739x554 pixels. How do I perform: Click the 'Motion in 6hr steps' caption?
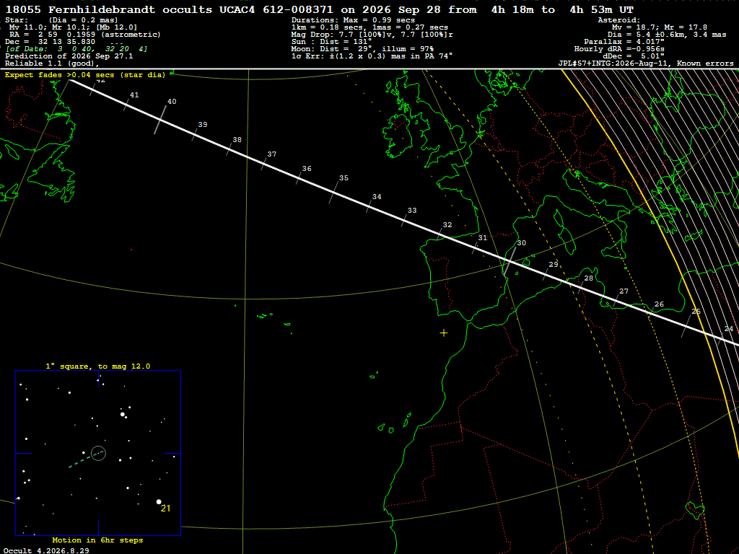click(97, 540)
